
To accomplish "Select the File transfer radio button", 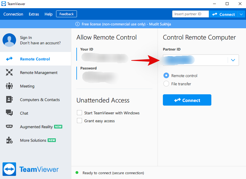I will pyautogui.click(x=166, y=84).
